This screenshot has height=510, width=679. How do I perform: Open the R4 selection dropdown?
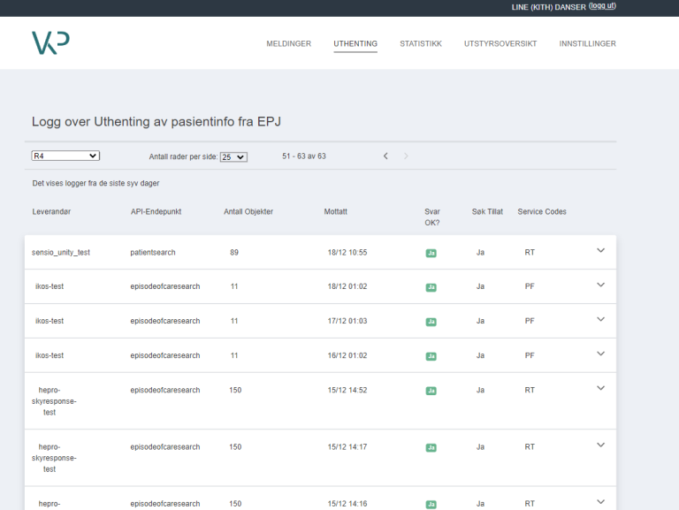[65, 156]
